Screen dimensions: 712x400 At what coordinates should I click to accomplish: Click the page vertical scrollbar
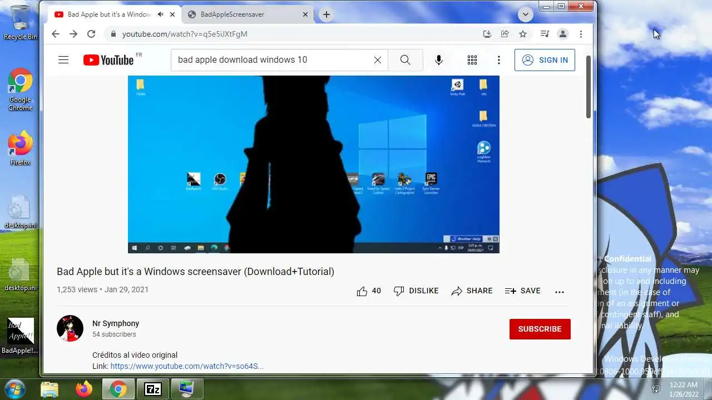589,87
